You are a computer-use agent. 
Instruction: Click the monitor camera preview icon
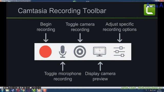click(x=99, y=52)
